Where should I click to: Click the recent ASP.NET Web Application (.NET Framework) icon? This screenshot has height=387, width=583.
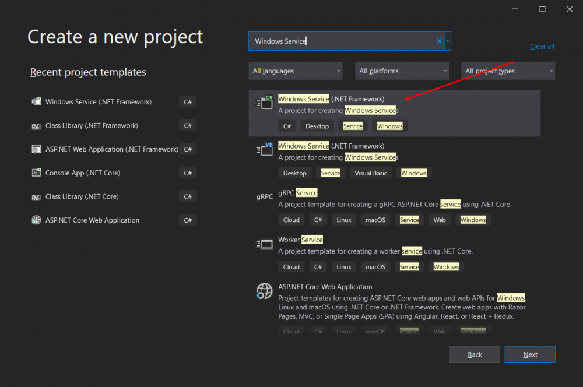click(36, 149)
